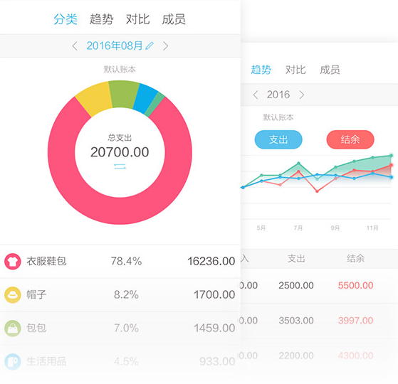The image size is (398, 384).
Task: Tap the 衣服鞋包 clothing category icon
Action: [12, 261]
